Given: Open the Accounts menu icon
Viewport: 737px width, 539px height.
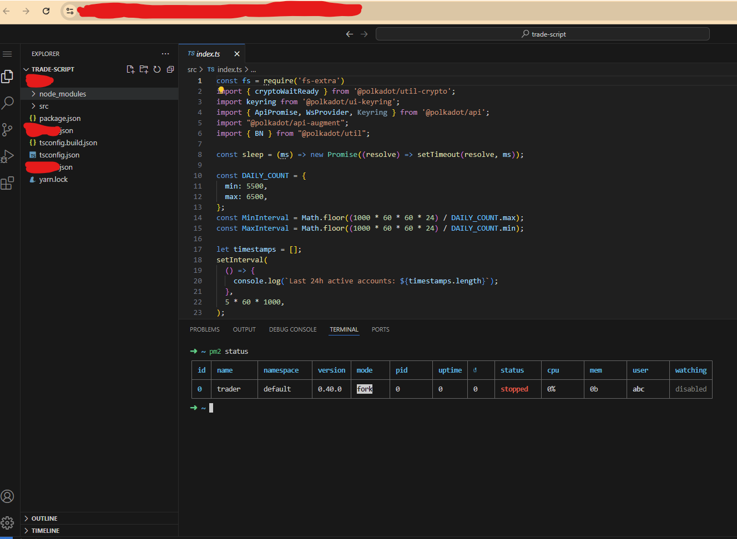Looking at the screenshot, I should 7,496.
